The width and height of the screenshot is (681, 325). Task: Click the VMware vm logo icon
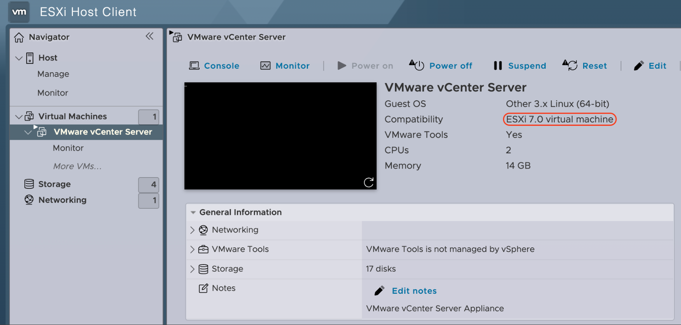pos(19,12)
